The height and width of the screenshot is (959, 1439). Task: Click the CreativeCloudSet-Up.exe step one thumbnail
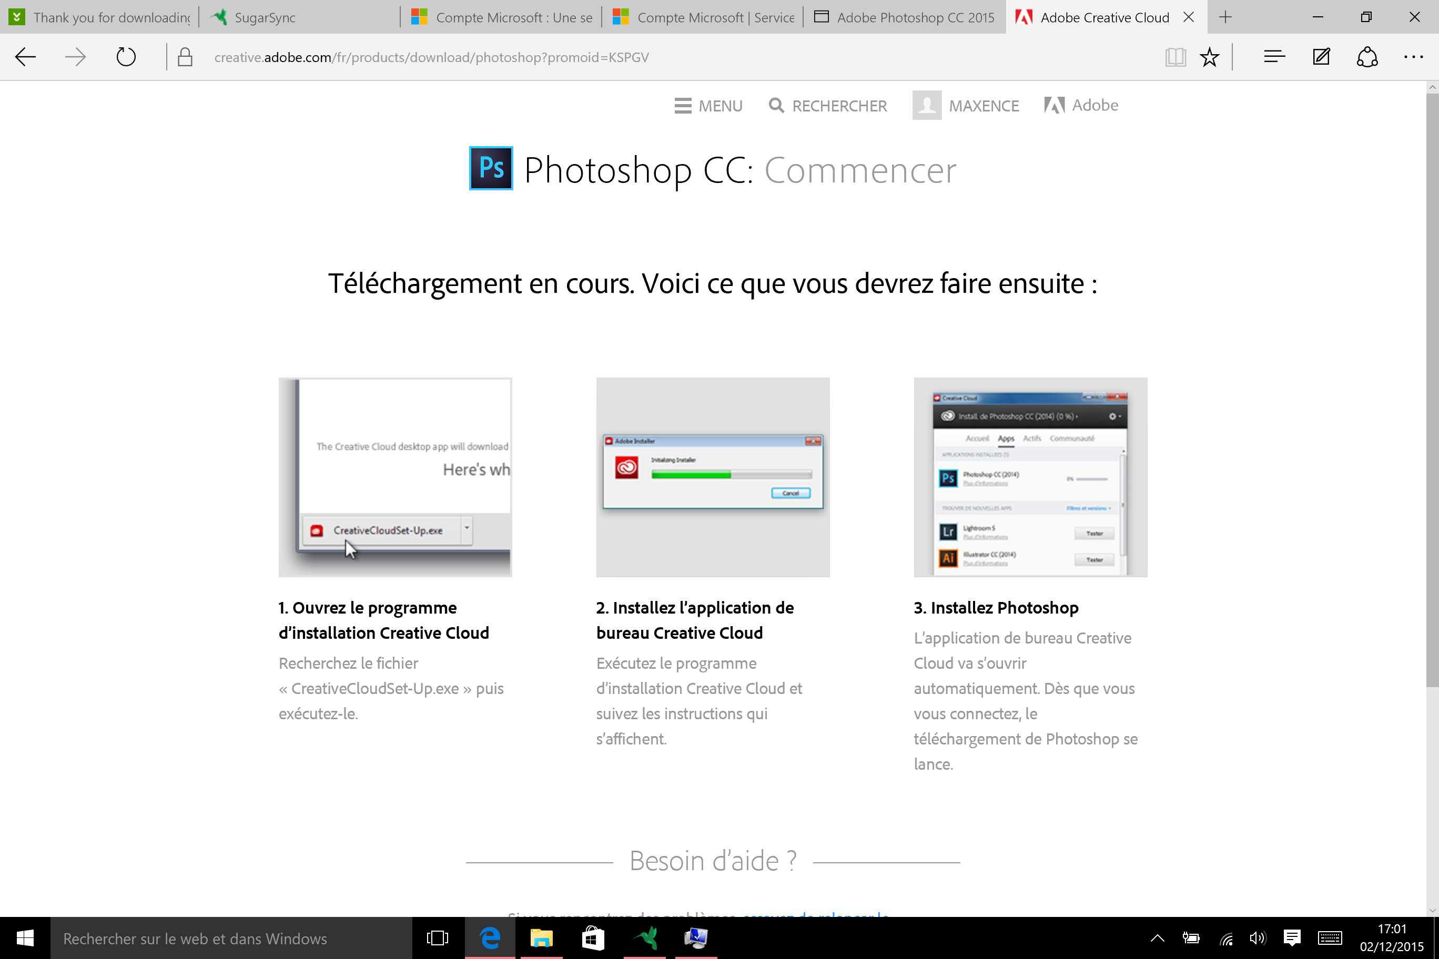pos(395,477)
